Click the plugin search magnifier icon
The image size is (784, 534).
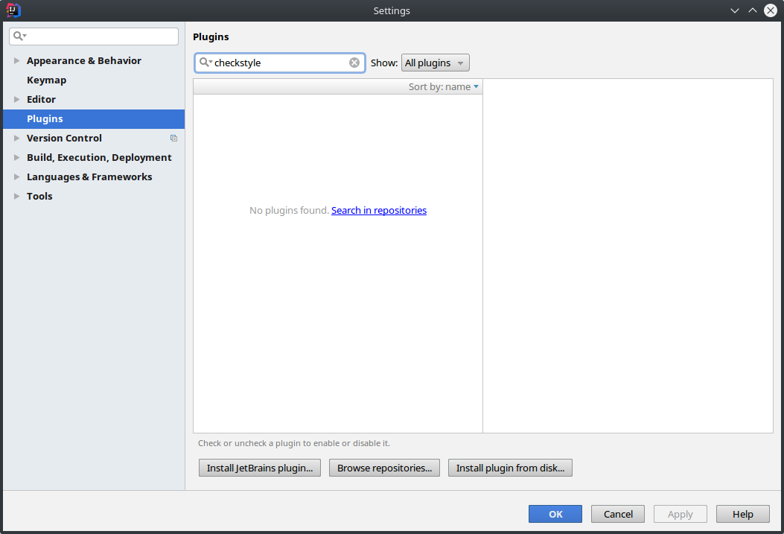(205, 63)
